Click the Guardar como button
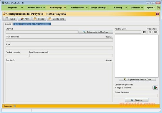 [56, 19]
